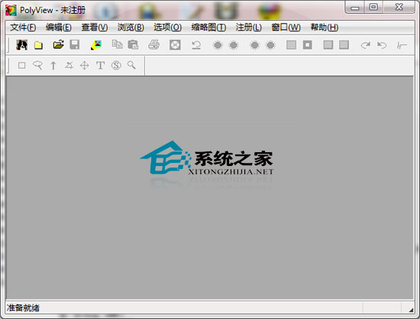Image resolution: width=420 pixels, height=319 pixels.
Task: Select the magnifier zoom tool
Action: click(131, 65)
